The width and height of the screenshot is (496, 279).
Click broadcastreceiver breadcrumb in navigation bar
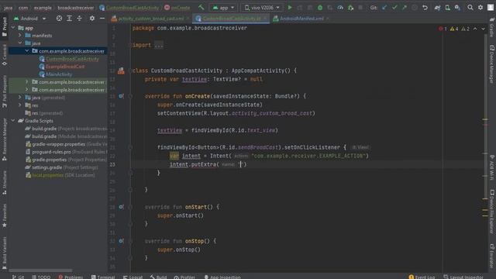(76, 8)
